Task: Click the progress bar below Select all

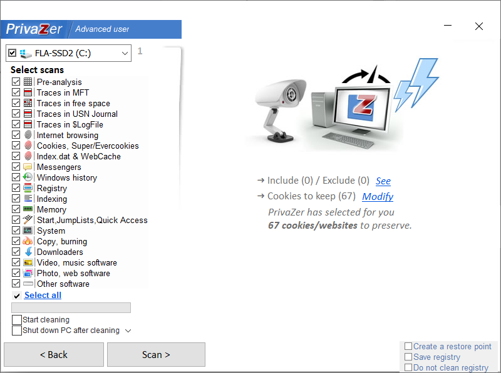Action: (x=71, y=307)
